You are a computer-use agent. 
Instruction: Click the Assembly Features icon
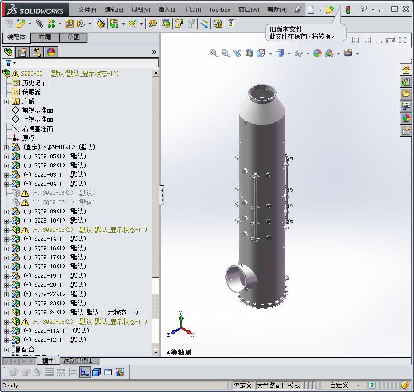[114, 24]
